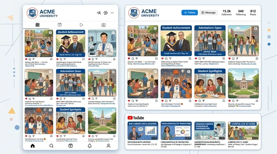The width and height of the screenshot is (277, 154).
Task: Open the 812 Posts count
Action: (253, 13)
